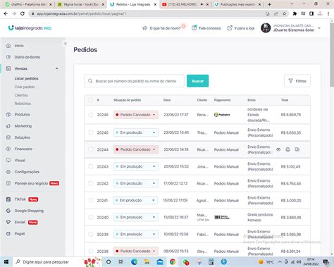Click the Windows Start button
Screen dimensions: 334x267
pyautogui.click(x=6, y=262)
